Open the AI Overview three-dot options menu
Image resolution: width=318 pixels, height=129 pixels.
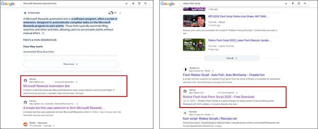point(120,13)
